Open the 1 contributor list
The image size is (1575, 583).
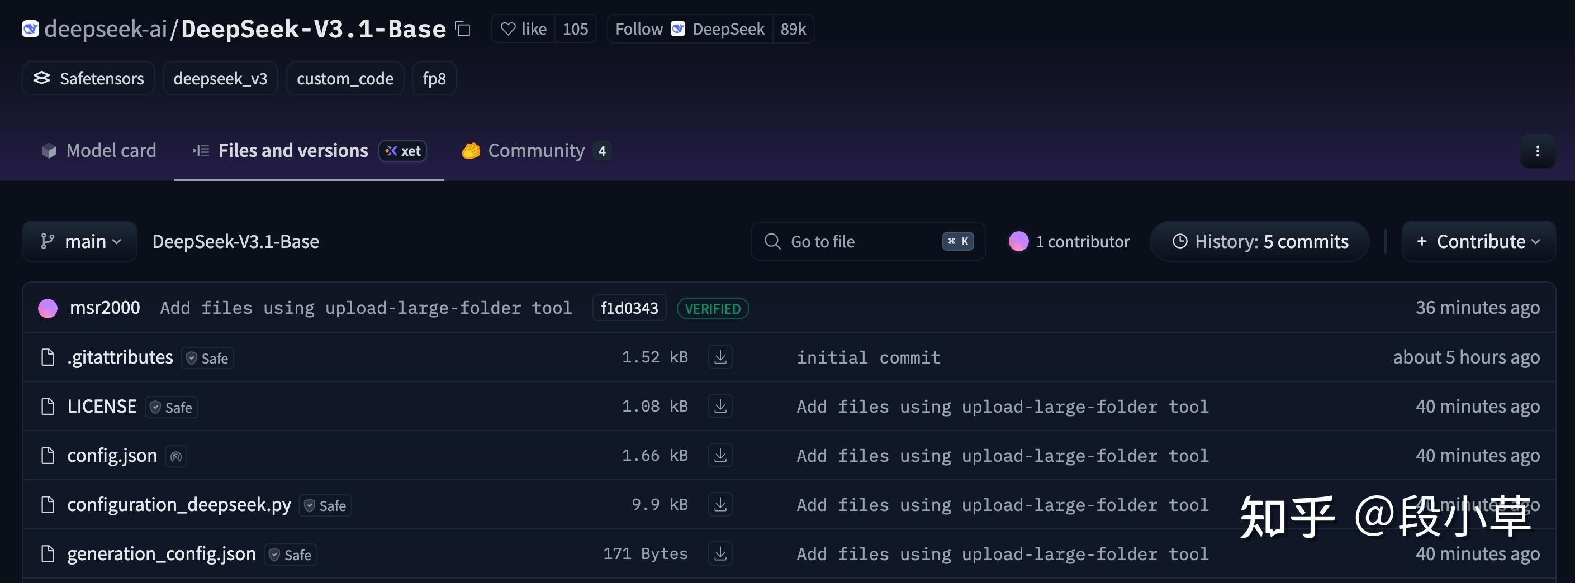(x=1082, y=241)
